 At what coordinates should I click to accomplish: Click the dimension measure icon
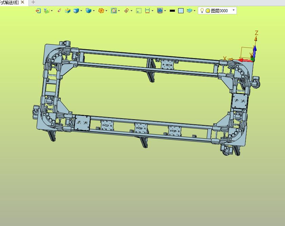pos(147,11)
